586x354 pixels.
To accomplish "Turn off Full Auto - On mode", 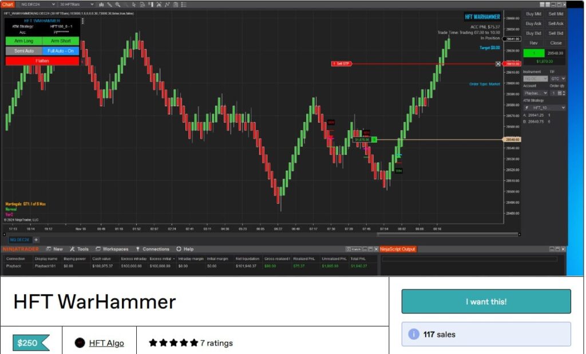I will (x=61, y=51).
